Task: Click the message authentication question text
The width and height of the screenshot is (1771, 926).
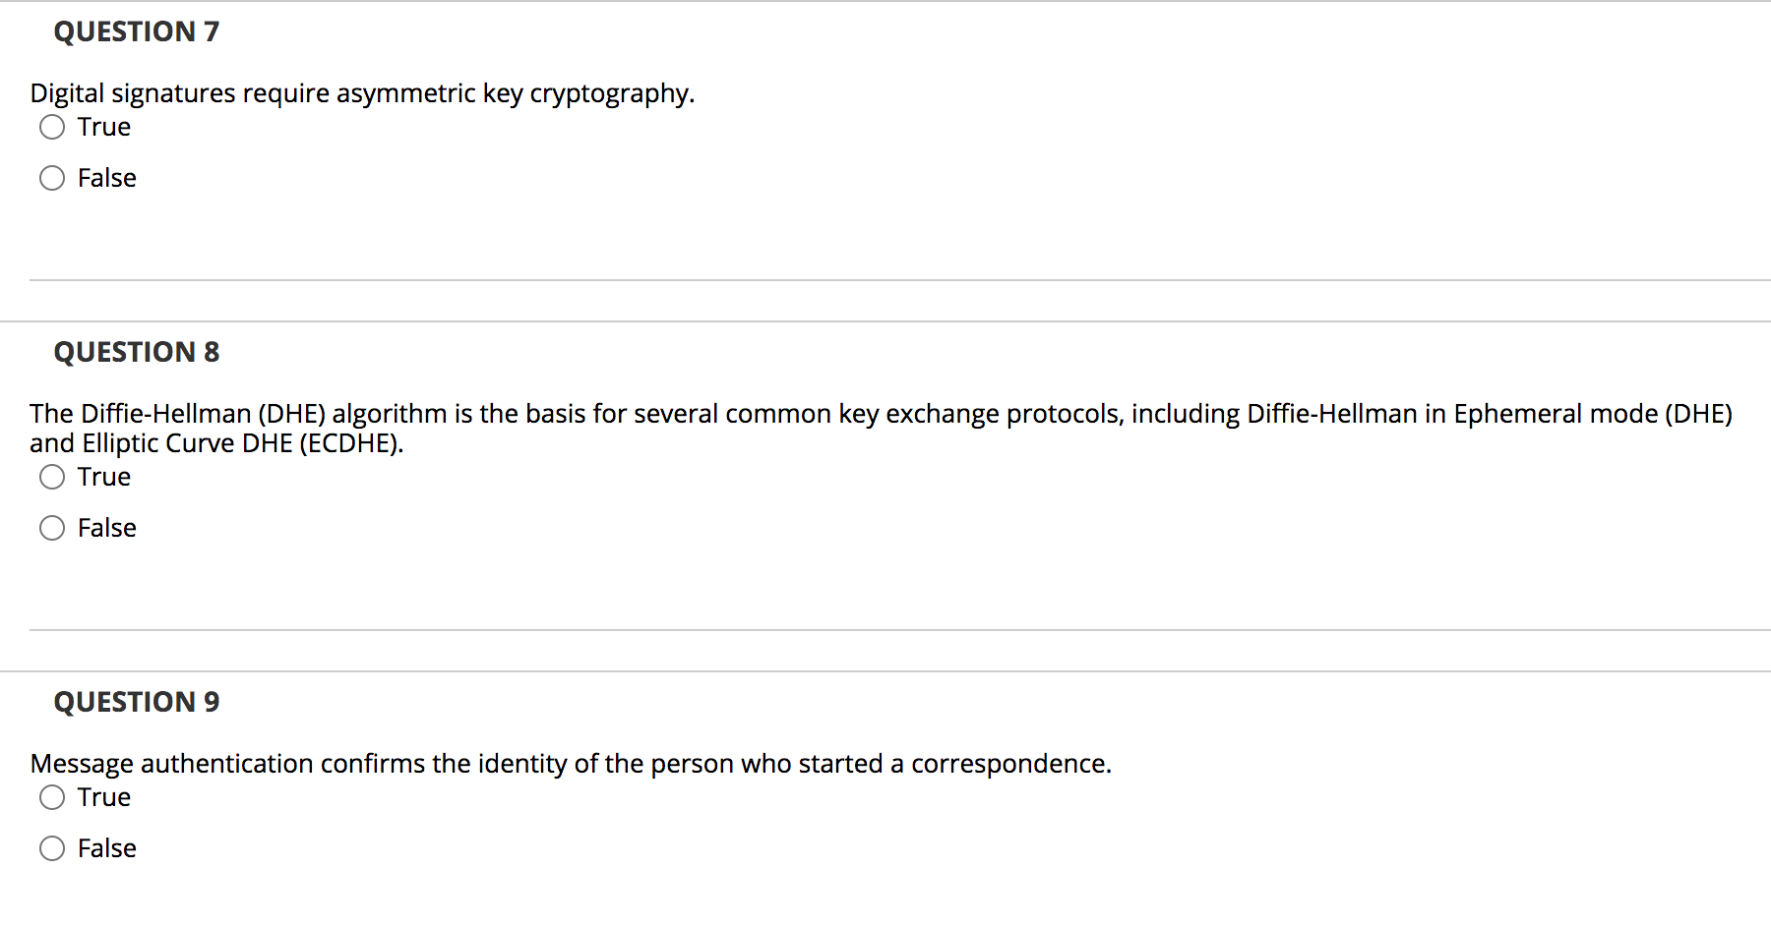Action: coord(571,764)
